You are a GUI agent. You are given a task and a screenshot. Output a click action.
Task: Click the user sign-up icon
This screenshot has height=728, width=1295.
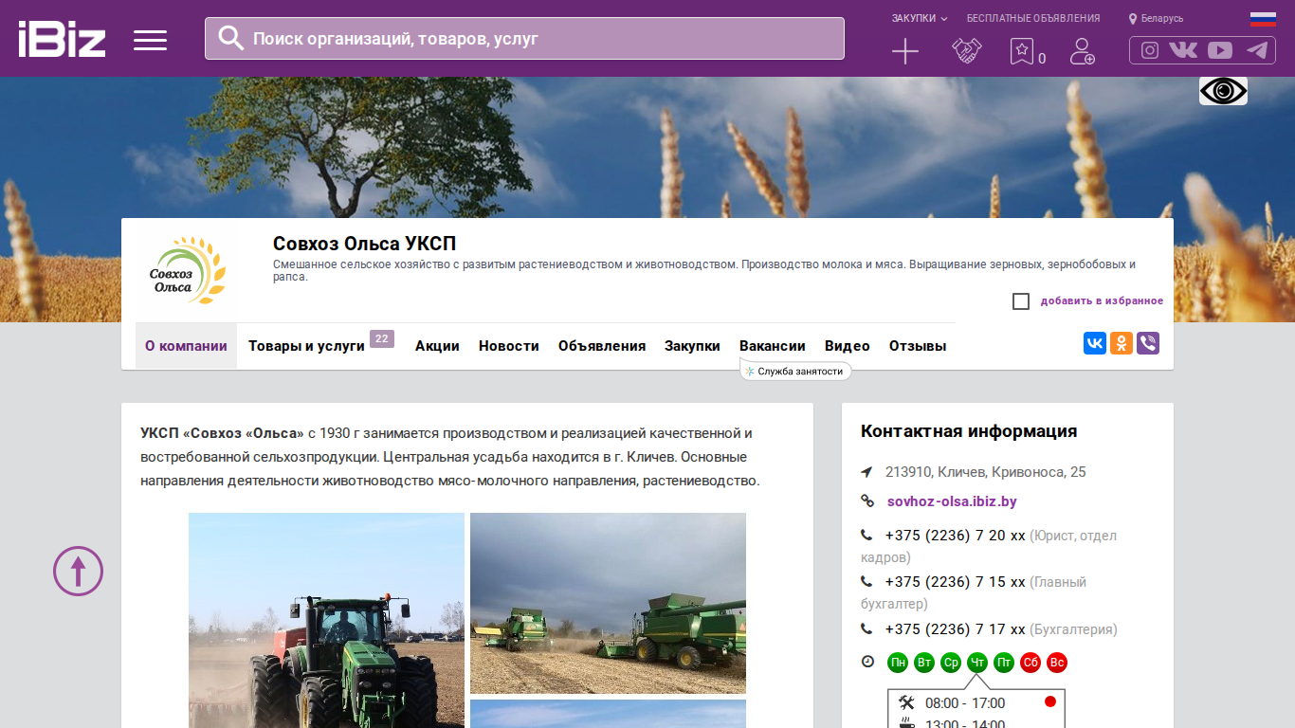coord(1082,51)
